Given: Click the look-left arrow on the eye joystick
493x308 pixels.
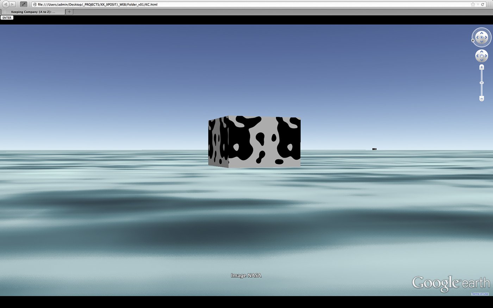Looking at the screenshot, I should coord(477,37).
